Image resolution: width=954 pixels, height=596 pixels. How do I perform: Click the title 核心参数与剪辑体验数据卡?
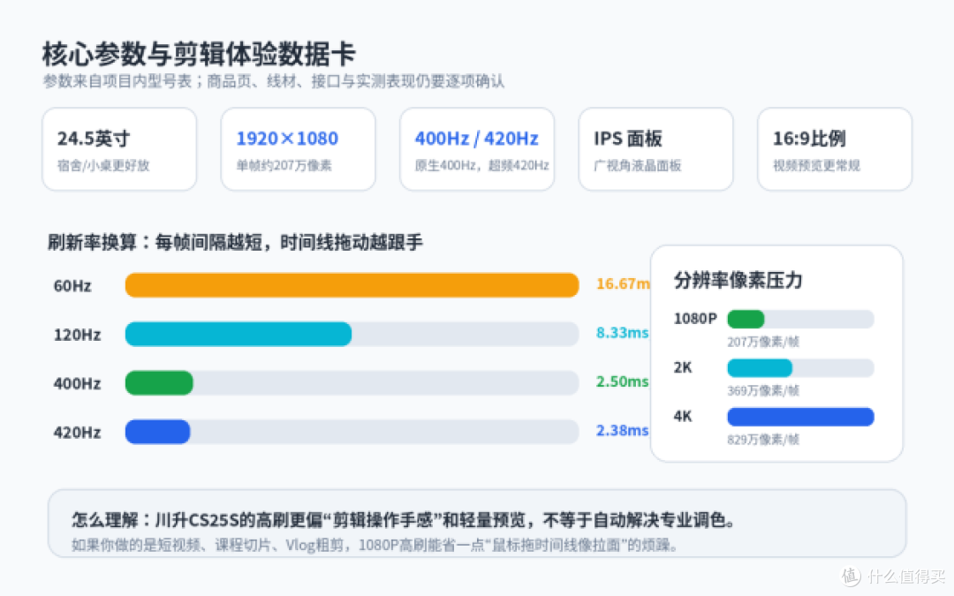tap(199, 54)
